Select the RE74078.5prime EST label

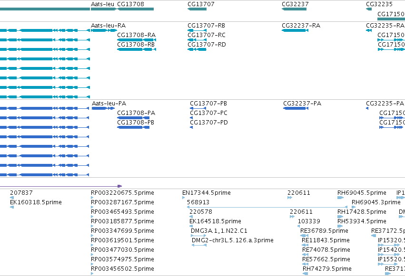(326, 250)
